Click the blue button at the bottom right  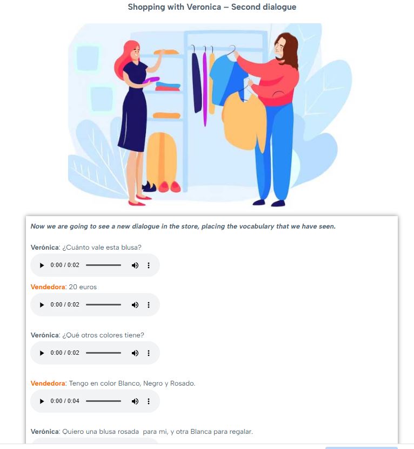pyautogui.click(x=378, y=447)
